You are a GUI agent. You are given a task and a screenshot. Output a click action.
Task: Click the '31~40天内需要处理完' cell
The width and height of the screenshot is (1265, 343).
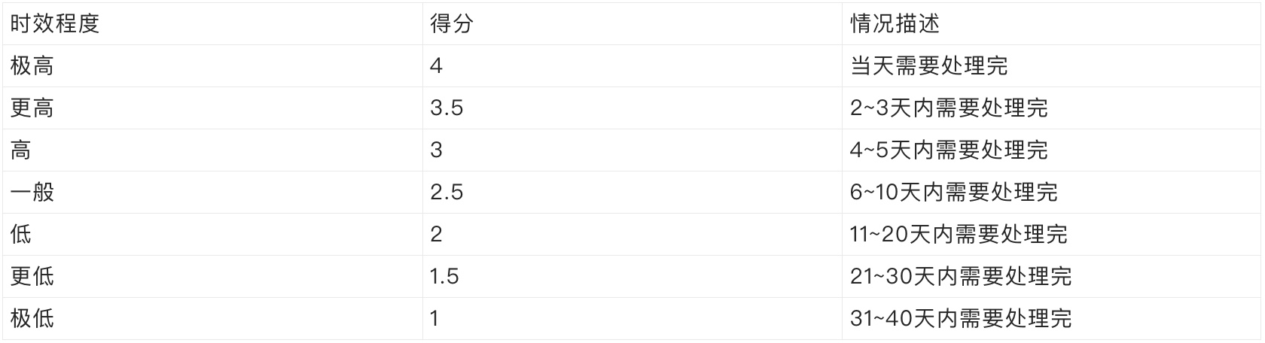(x=961, y=319)
